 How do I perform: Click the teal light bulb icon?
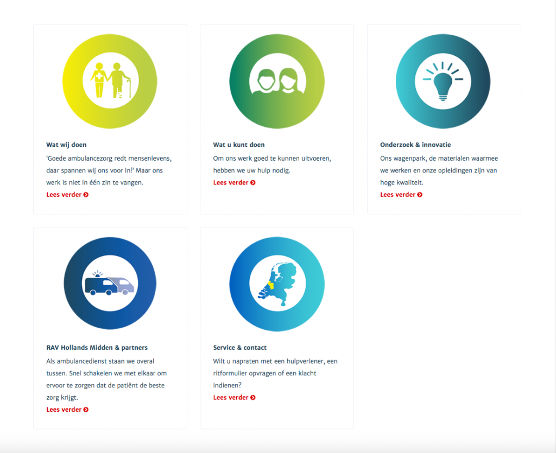coord(443,81)
